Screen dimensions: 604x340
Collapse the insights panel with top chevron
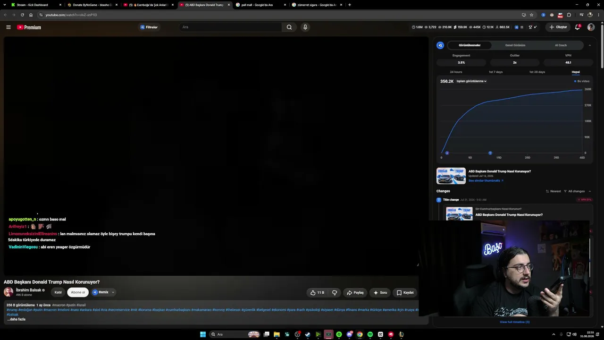(x=589, y=45)
